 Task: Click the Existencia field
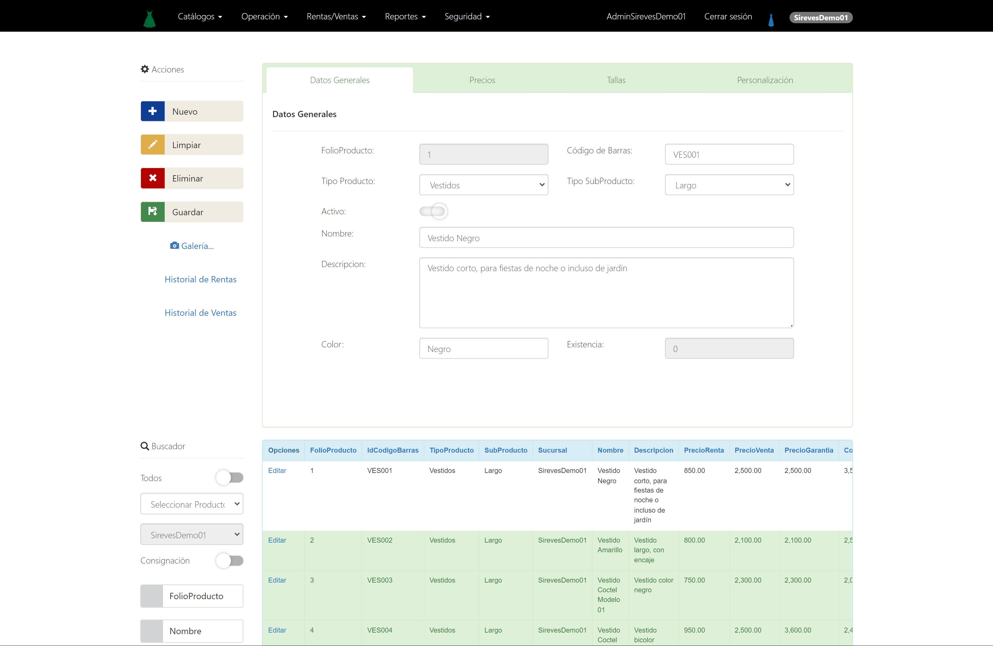click(729, 348)
